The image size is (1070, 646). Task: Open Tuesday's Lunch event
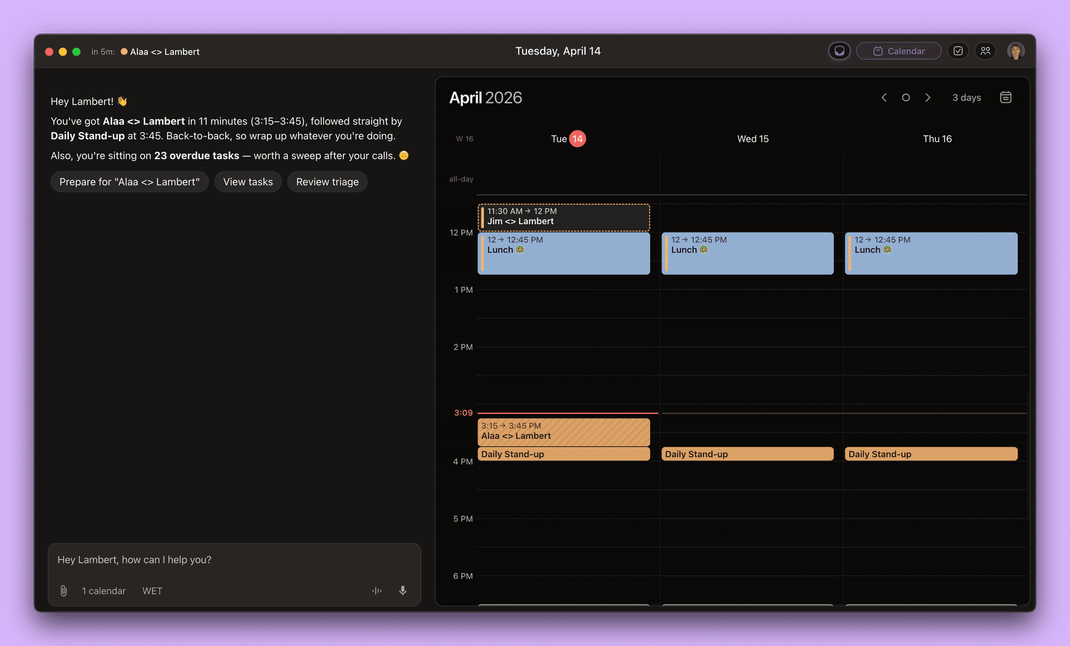(x=563, y=254)
